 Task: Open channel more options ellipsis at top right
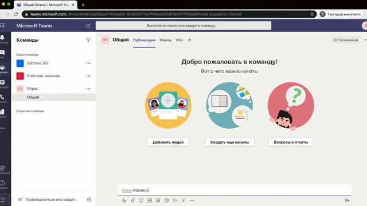(x=365, y=40)
